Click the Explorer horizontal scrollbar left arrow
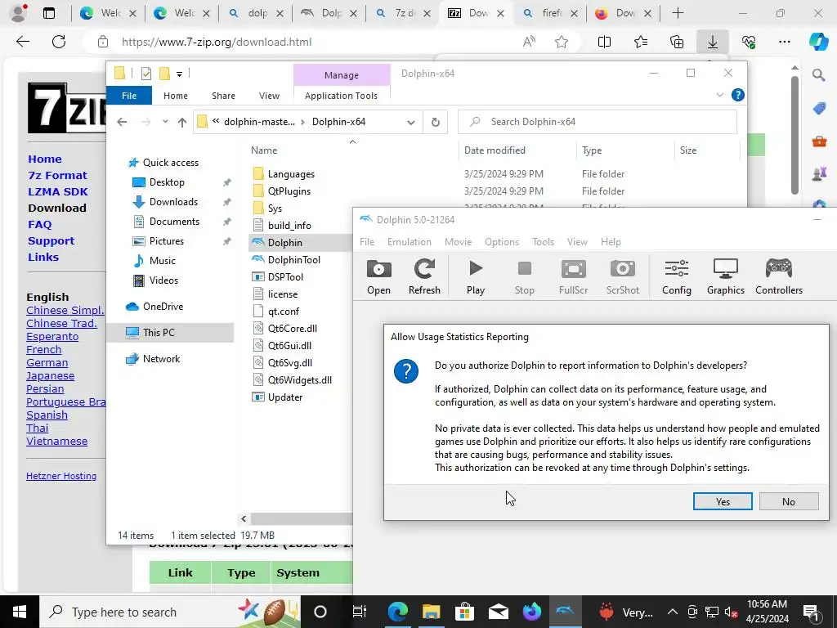 [244, 518]
